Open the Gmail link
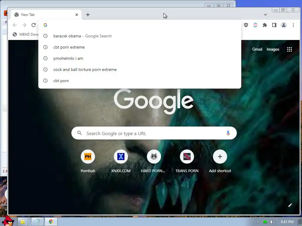 point(257,49)
